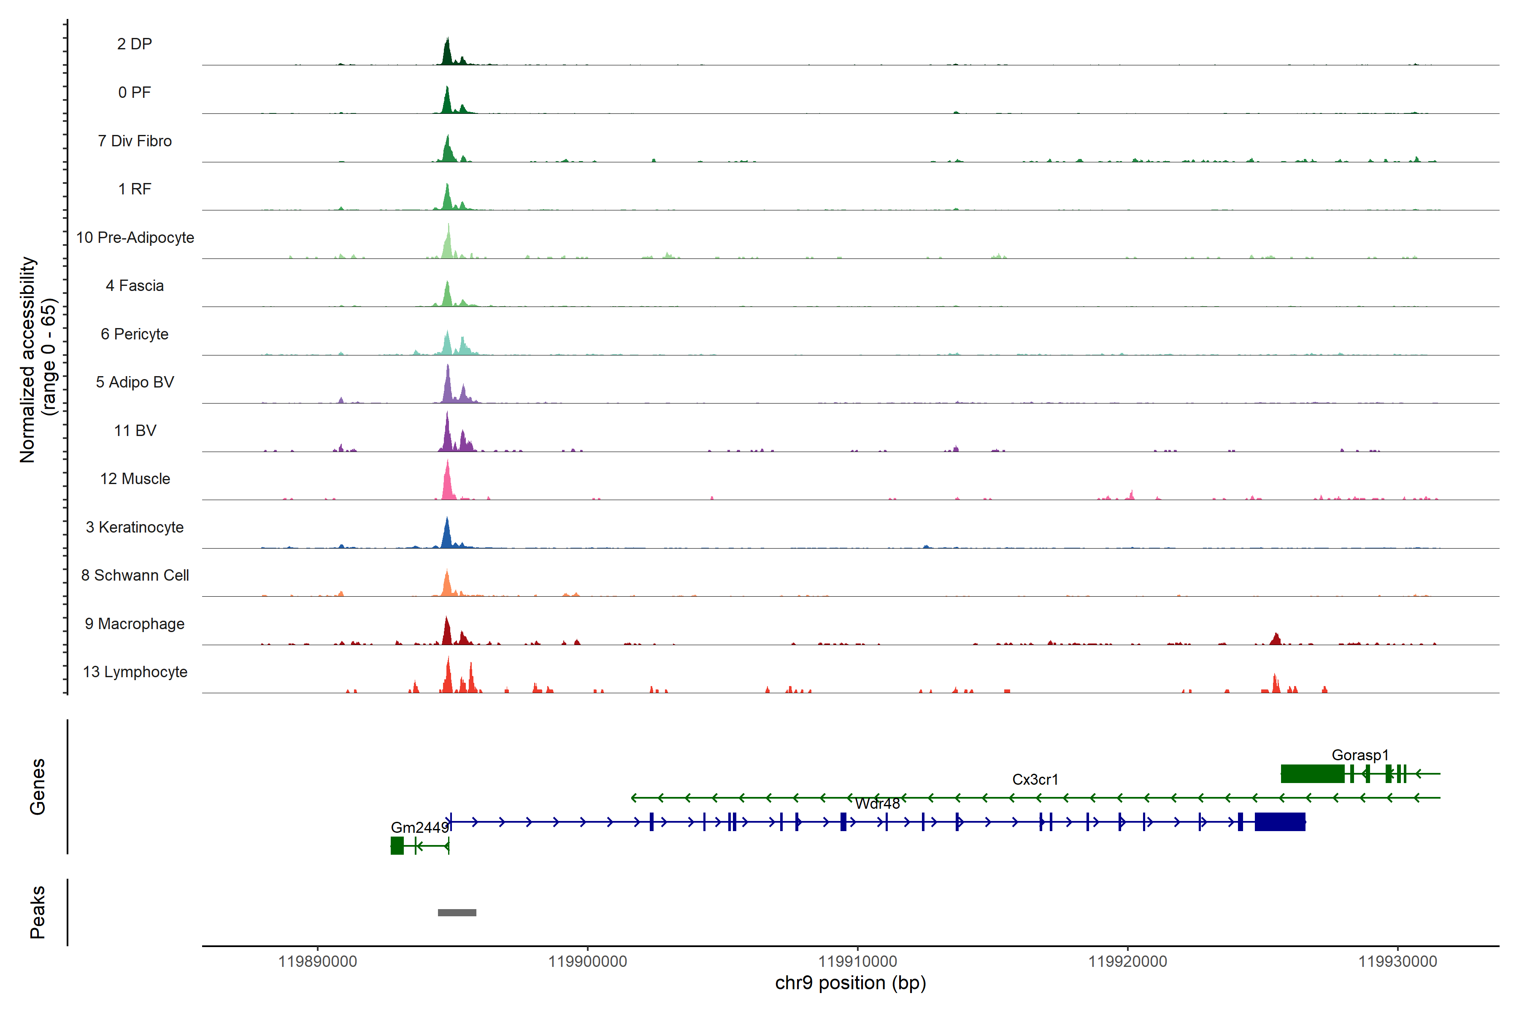Viewport: 1519px width, 1012px height.
Task: Select the 2 DP track label
Action: pyautogui.click(x=134, y=44)
